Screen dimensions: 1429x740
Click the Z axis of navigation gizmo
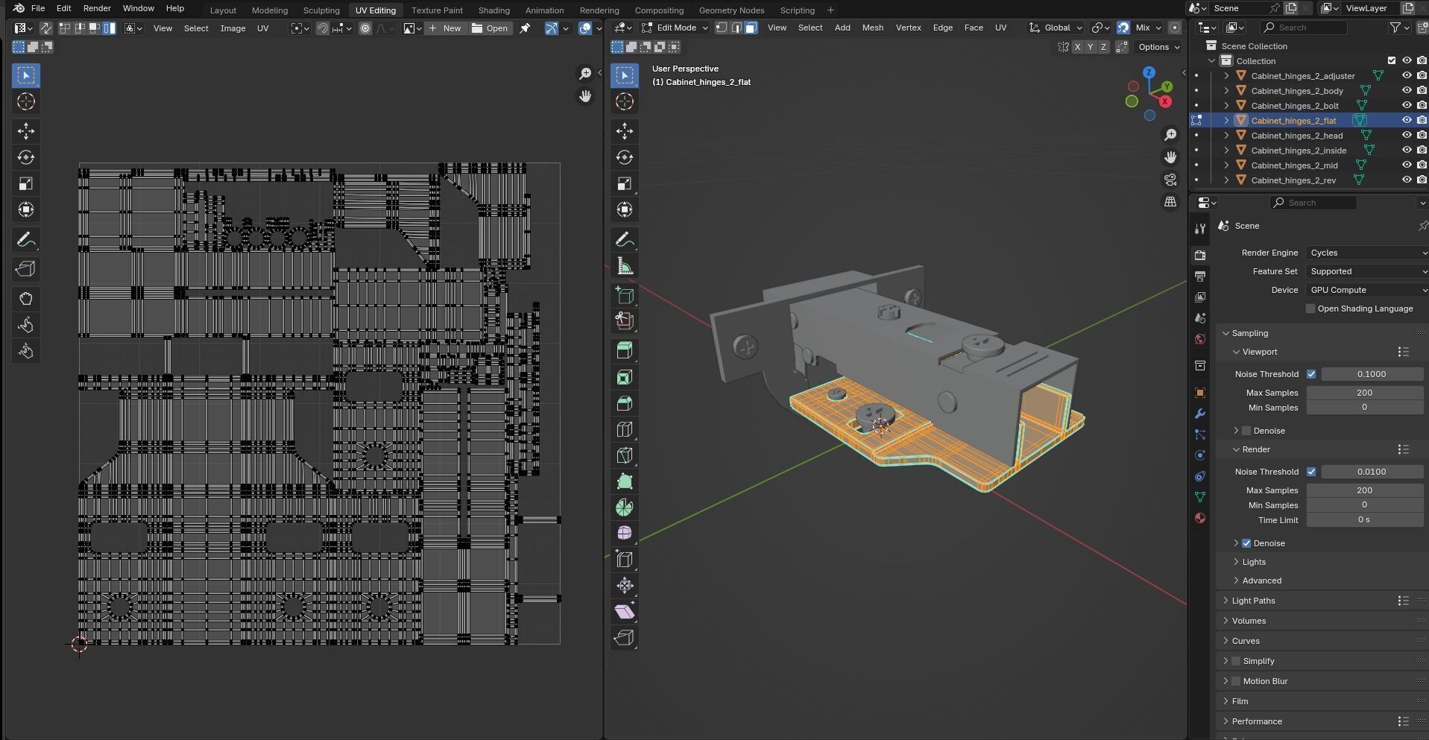tap(1149, 72)
